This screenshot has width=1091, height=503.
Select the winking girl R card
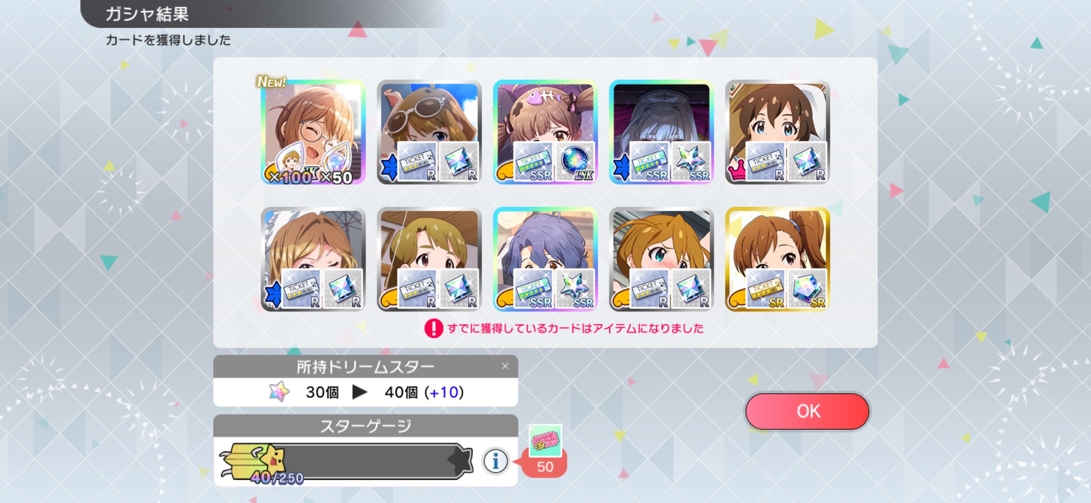(313, 259)
